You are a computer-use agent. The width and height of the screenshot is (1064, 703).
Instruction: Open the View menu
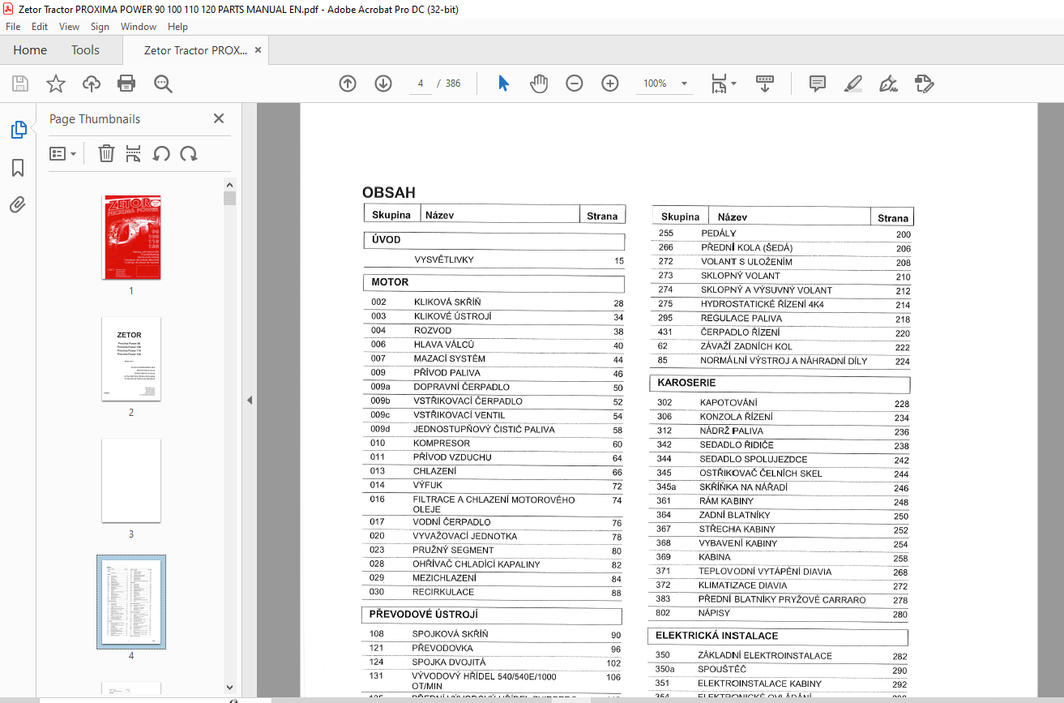[70, 27]
